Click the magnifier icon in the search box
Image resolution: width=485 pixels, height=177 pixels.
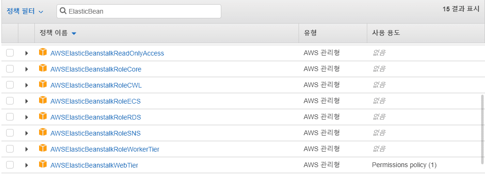point(63,11)
